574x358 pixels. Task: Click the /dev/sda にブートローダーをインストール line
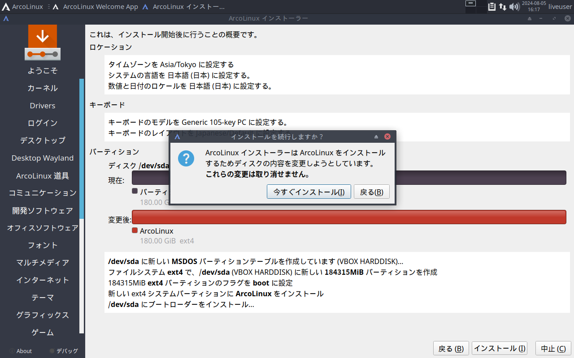(181, 305)
